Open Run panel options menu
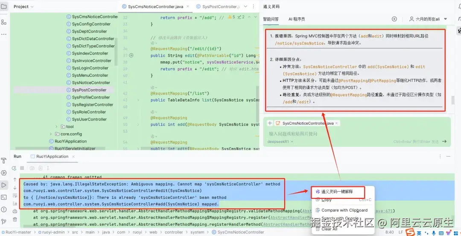This screenshot has width=461, height=236. pyautogui.click(x=440, y=156)
